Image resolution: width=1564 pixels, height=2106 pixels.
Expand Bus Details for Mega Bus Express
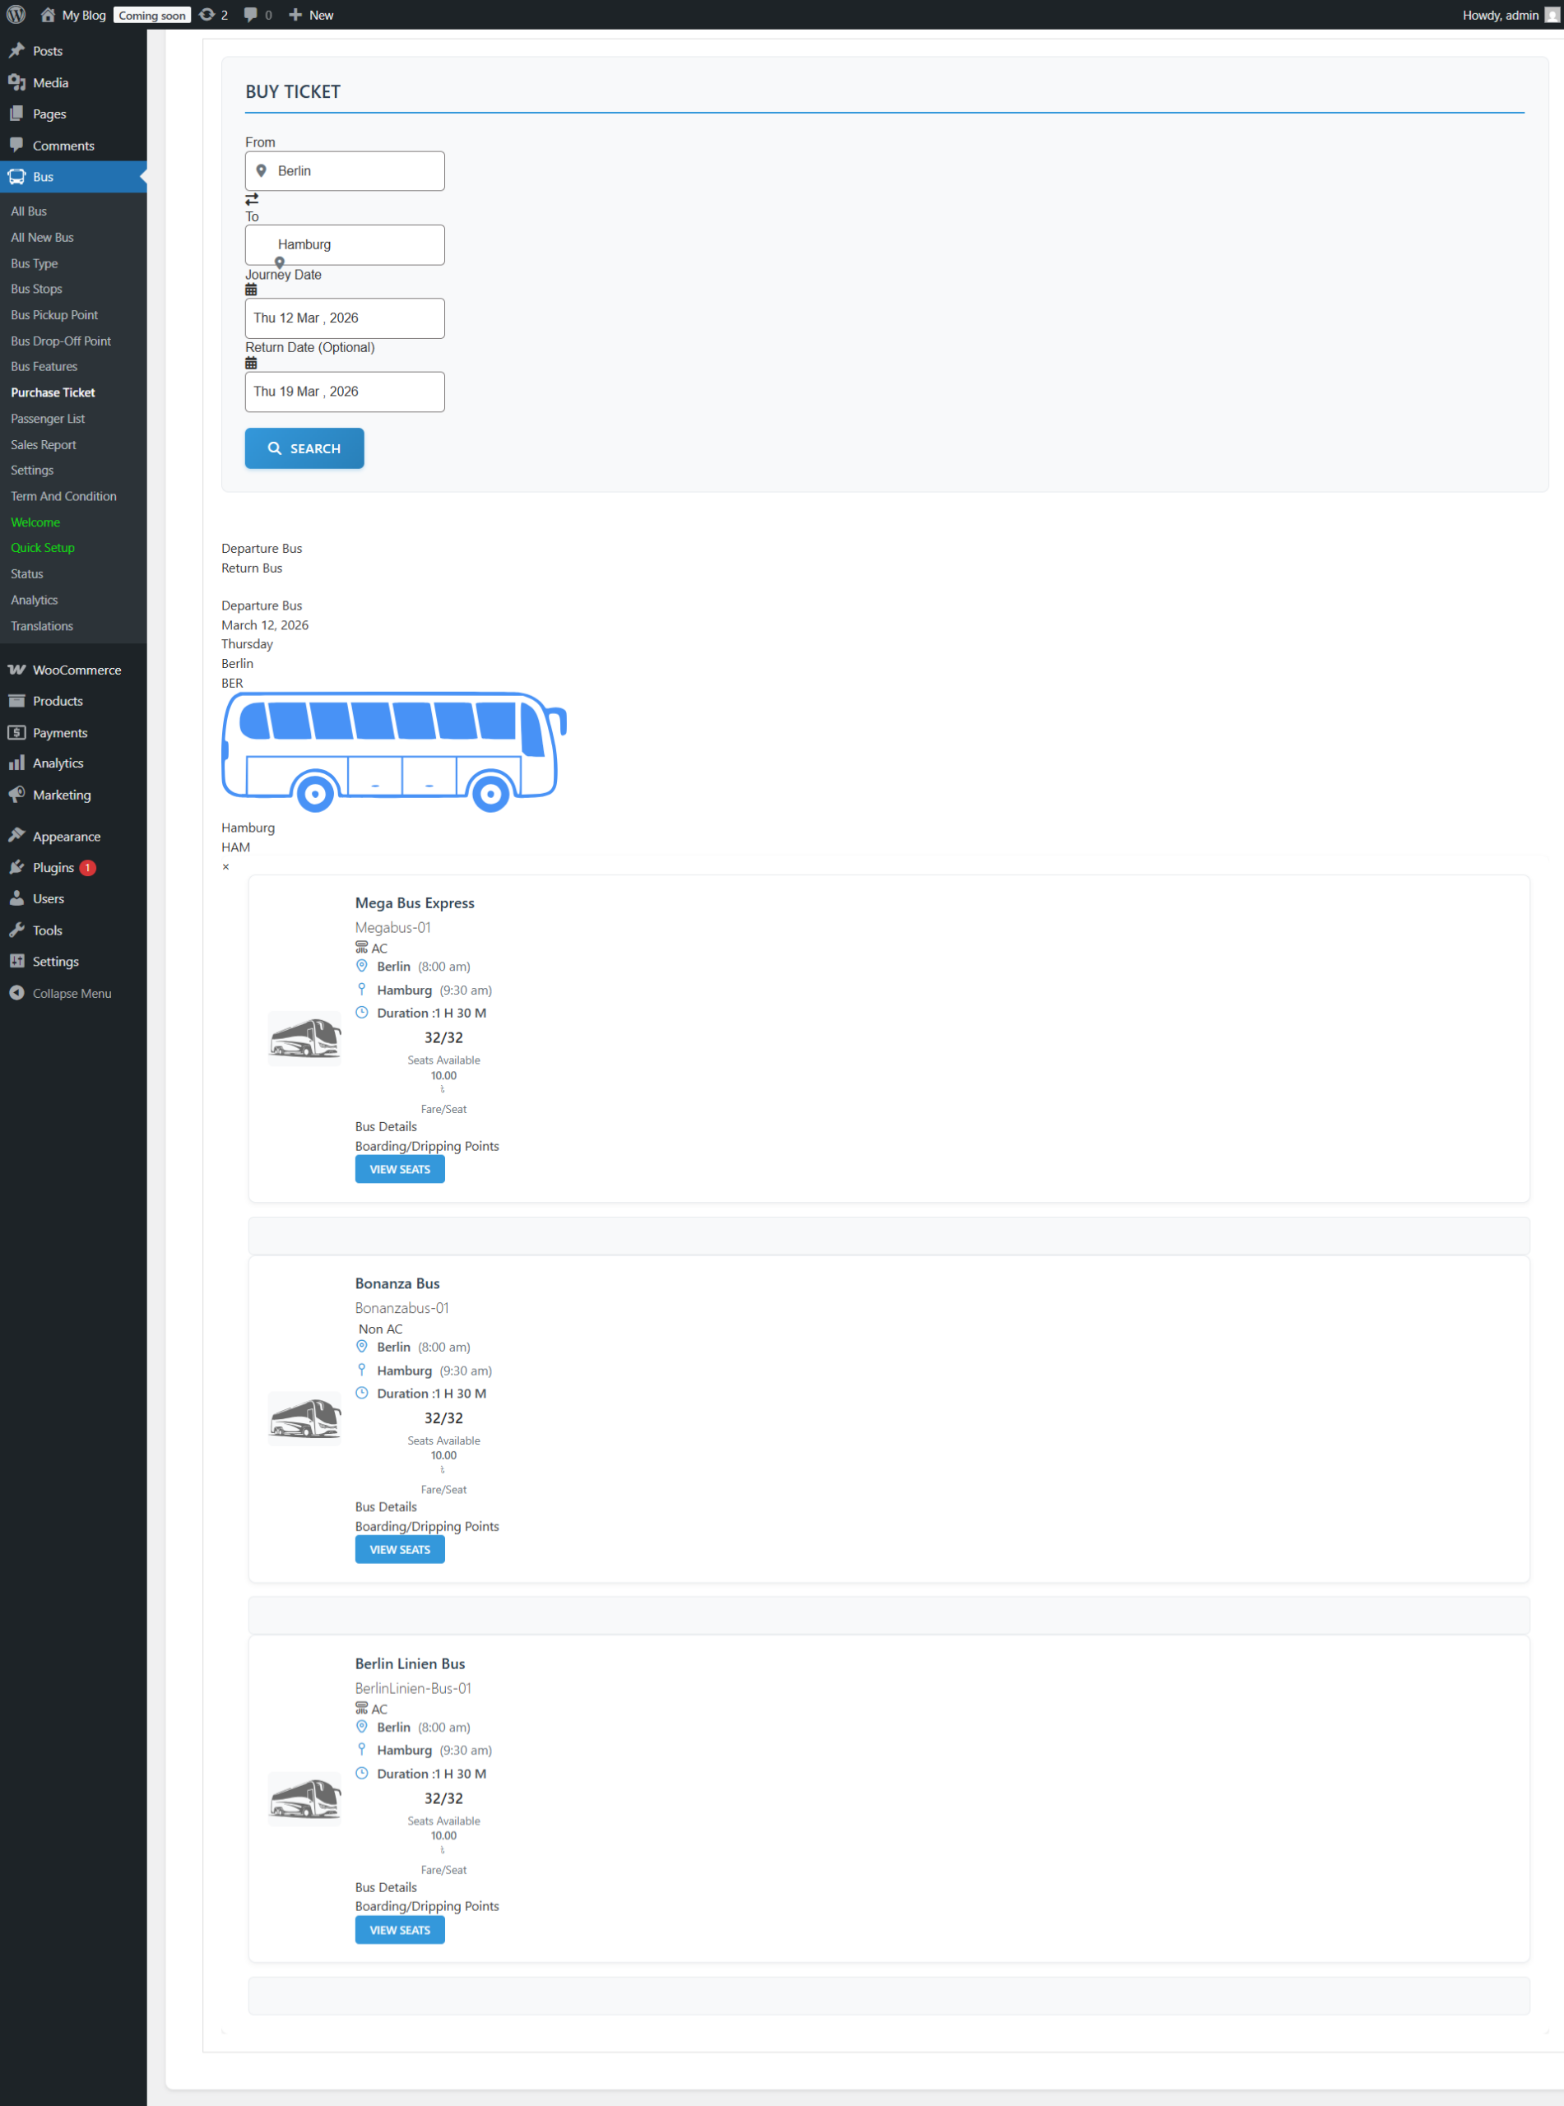pyautogui.click(x=385, y=1126)
